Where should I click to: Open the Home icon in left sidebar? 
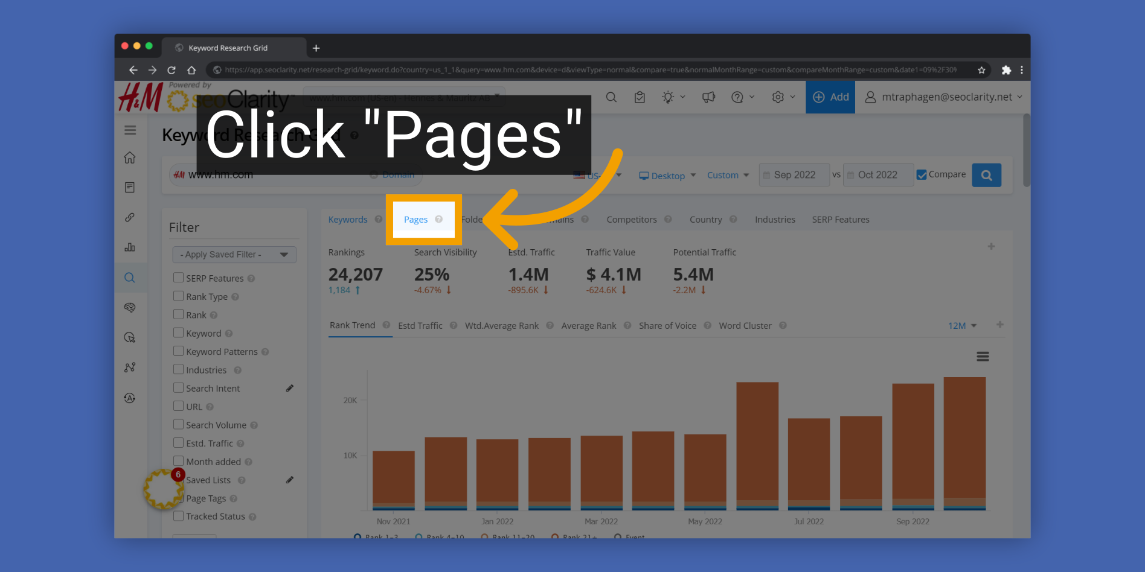130,158
